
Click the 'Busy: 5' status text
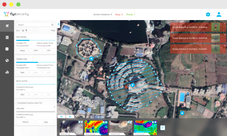pos(119,15)
